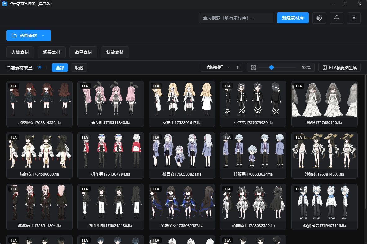Toggle ascending sort arrow icon
The image size is (367, 244).
point(237,67)
